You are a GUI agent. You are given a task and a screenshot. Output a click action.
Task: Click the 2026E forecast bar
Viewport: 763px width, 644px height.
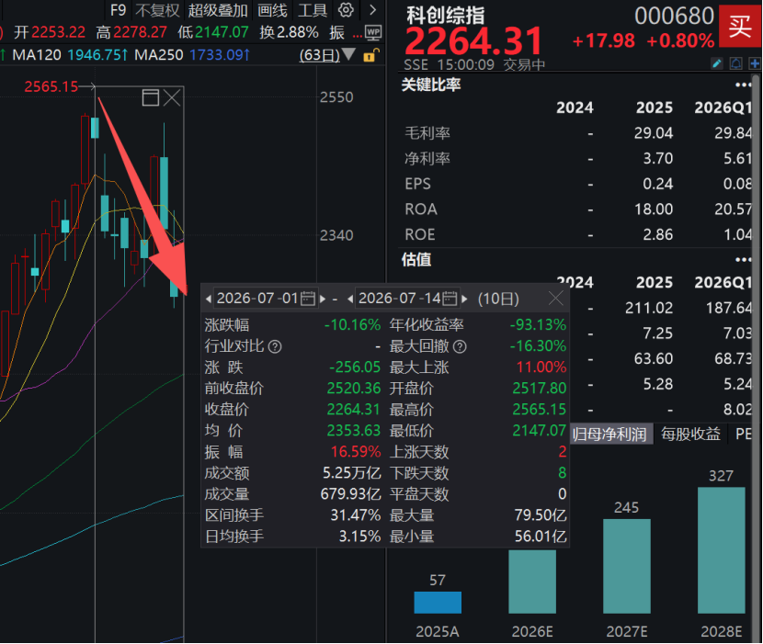[x=532, y=582]
